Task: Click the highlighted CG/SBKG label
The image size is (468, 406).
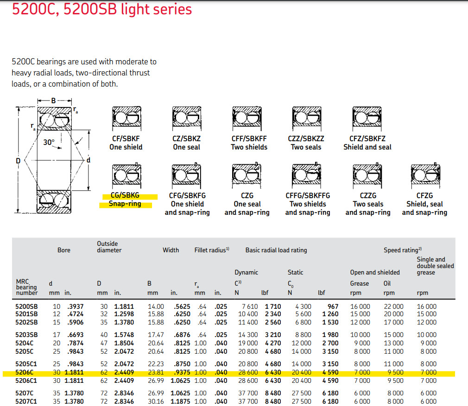Action: pos(125,195)
